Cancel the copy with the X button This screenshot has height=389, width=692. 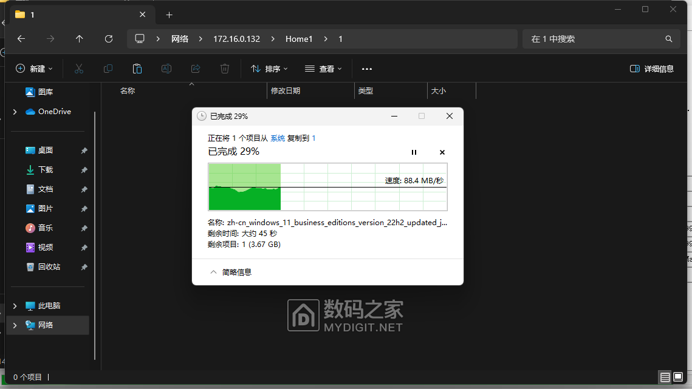pos(442,152)
